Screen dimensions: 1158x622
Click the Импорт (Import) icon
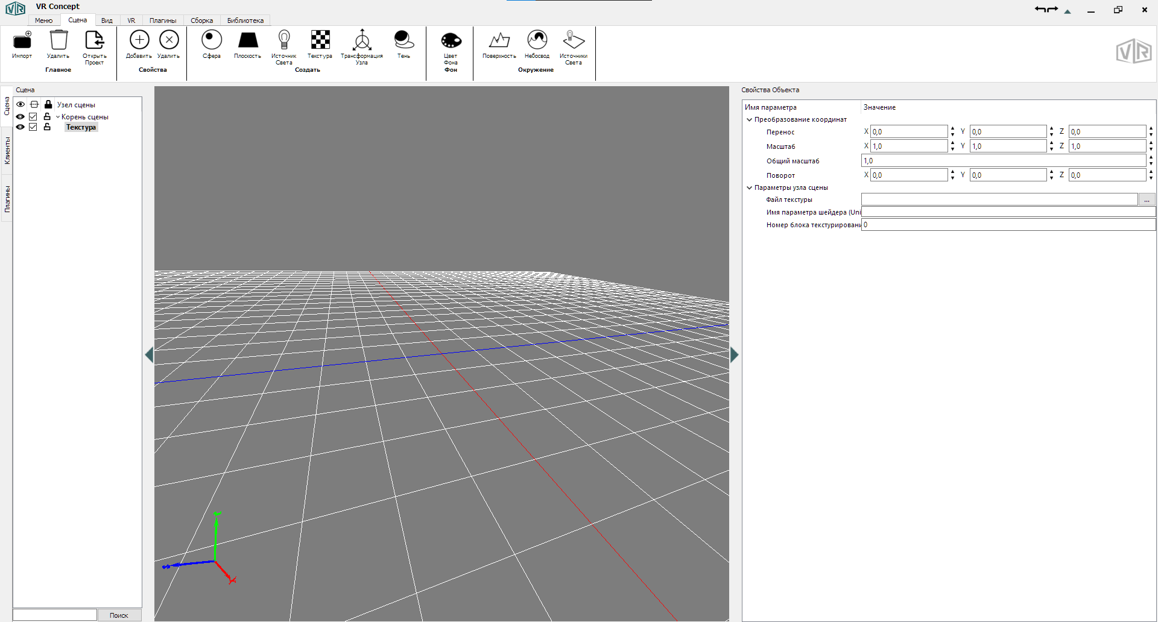[22, 40]
